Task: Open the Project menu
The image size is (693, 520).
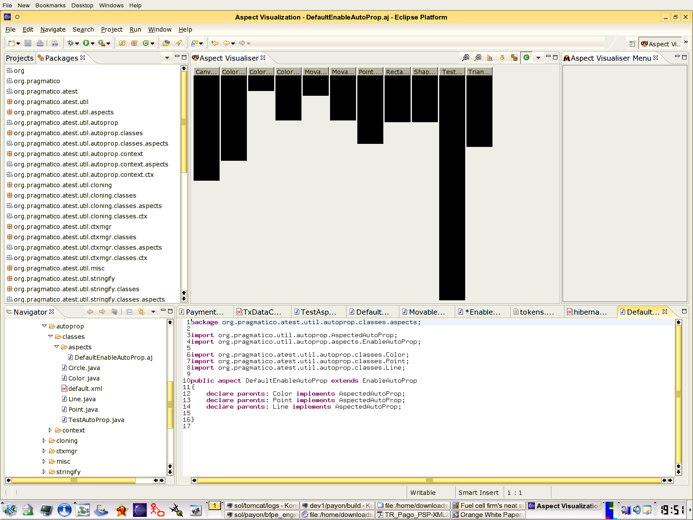Action: (x=112, y=29)
